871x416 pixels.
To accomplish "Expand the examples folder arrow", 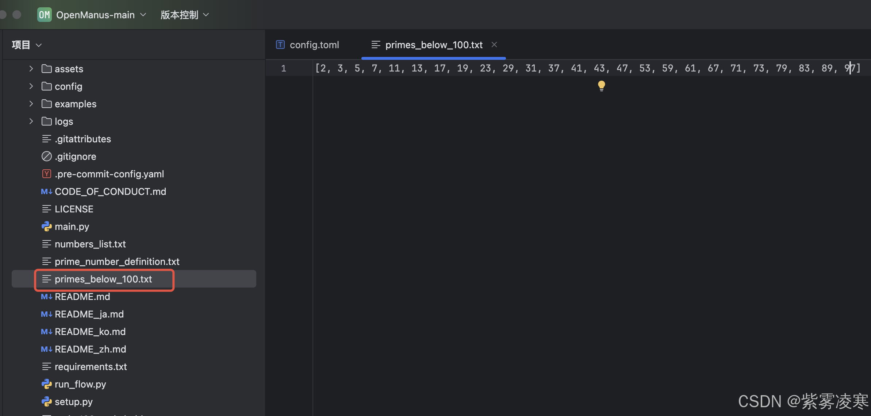I will pyautogui.click(x=31, y=104).
